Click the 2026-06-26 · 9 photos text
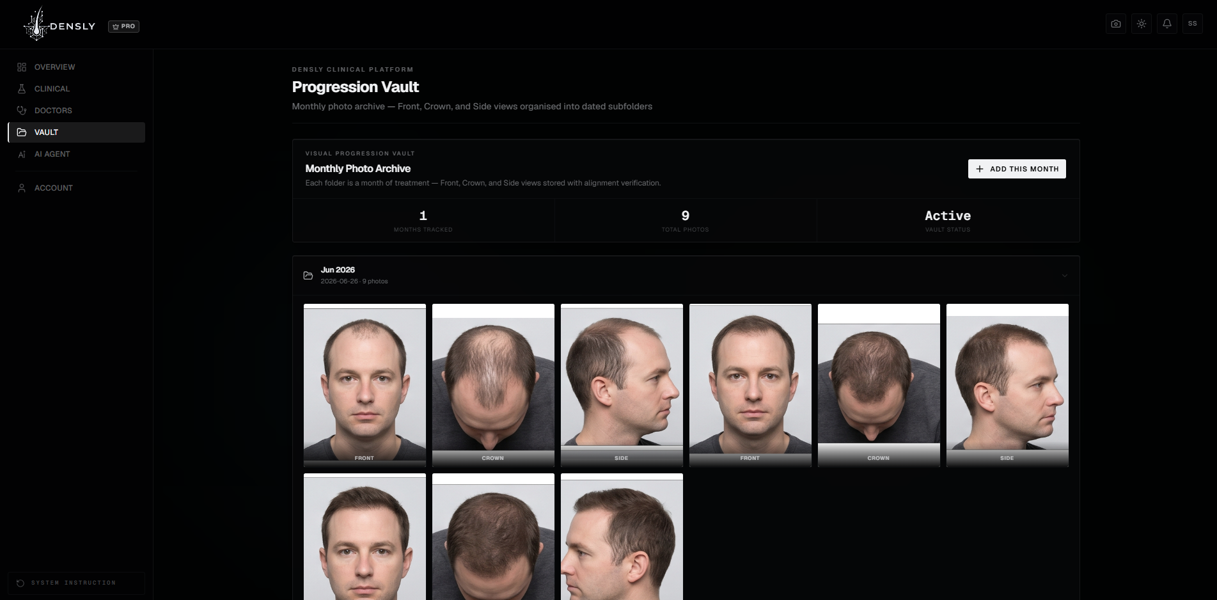The image size is (1217, 600). (x=354, y=281)
